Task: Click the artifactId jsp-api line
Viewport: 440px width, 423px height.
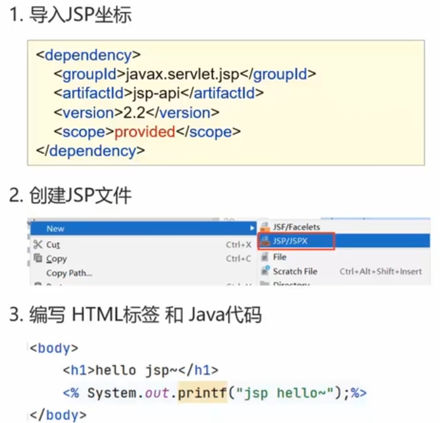Action: (x=159, y=93)
